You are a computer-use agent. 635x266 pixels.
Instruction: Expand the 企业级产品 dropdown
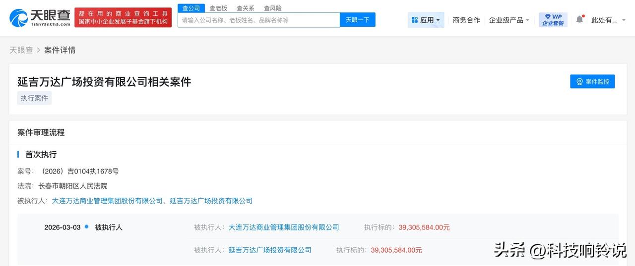click(x=509, y=20)
